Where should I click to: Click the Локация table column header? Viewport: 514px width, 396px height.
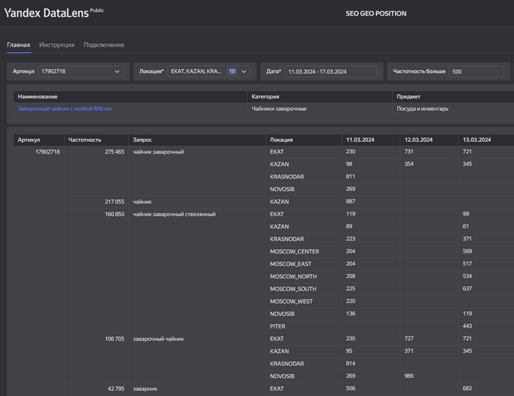click(281, 139)
